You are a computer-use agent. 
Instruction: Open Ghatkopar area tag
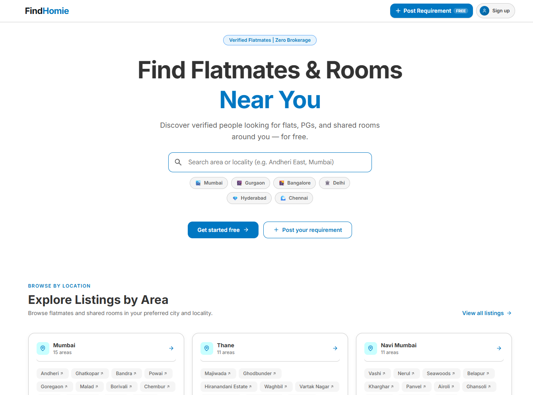[89, 374]
